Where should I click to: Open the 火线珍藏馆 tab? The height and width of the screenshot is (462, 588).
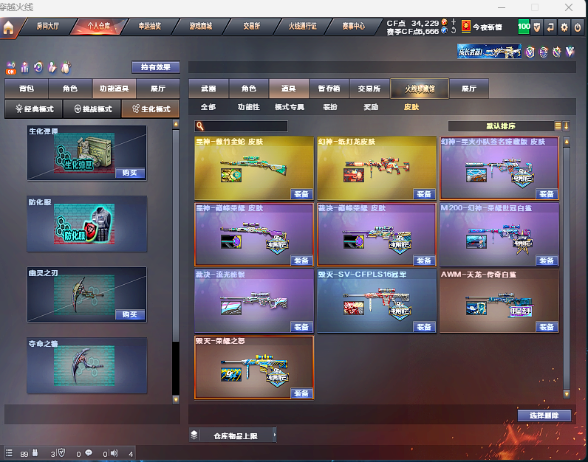point(420,89)
